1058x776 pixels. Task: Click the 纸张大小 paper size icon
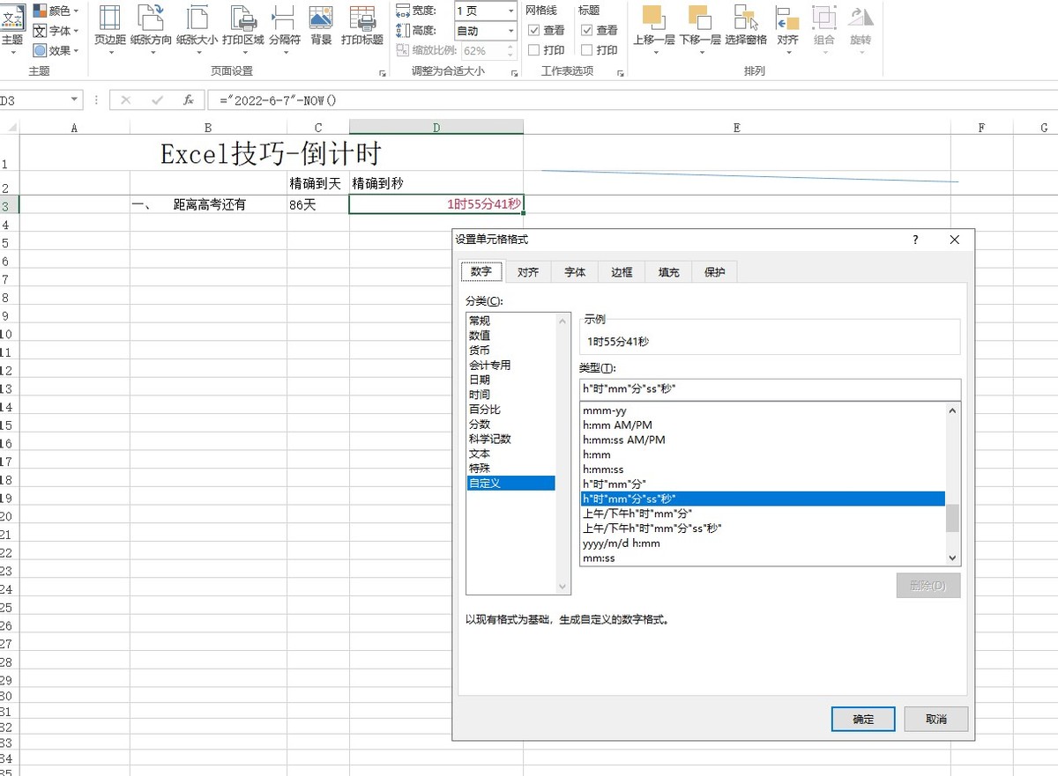pos(197,18)
